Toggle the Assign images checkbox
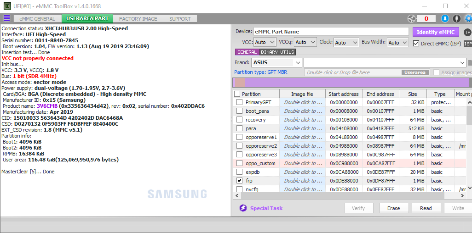The height and width of the screenshot is (233, 472). pyautogui.click(x=436, y=72)
